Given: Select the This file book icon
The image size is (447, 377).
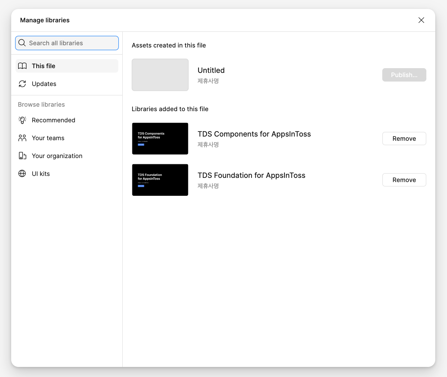Looking at the screenshot, I should (22, 66).
